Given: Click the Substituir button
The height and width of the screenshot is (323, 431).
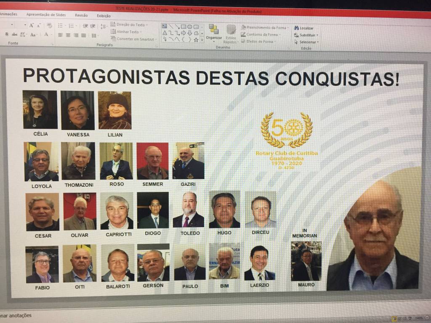Looking at the screenshot, I should coord(308,35).
